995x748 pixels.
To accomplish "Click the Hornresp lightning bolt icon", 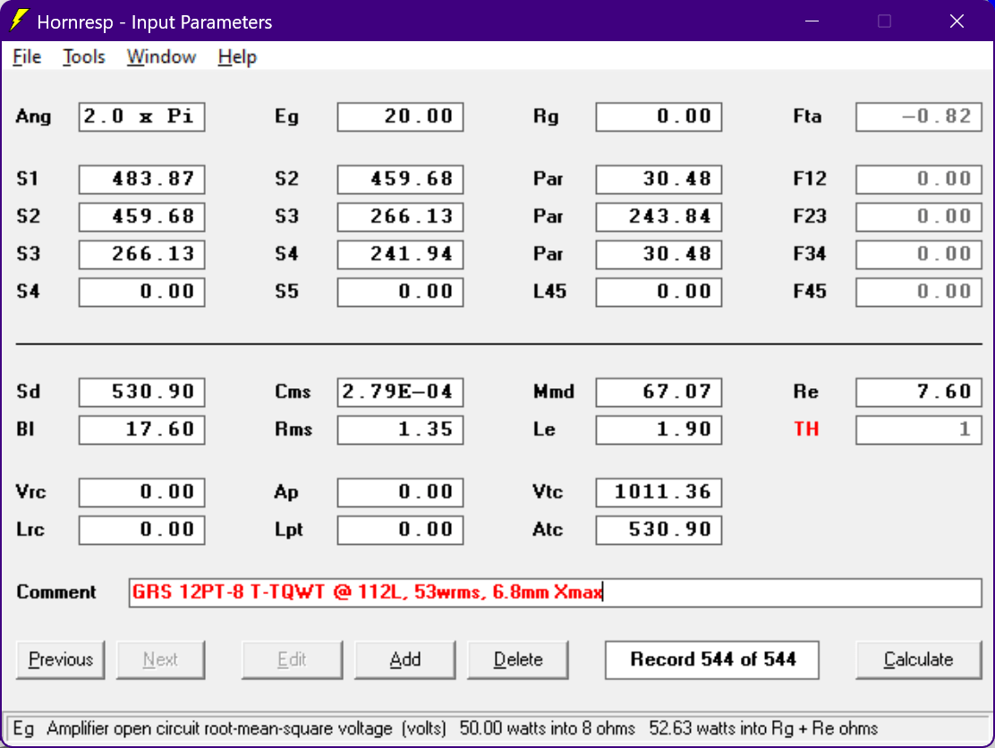I will click(x=19, y=21).
